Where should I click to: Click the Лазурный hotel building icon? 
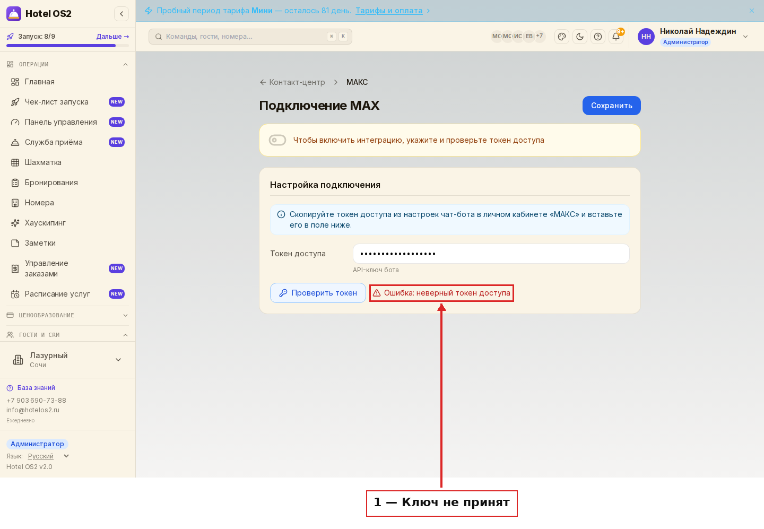point(18,360)
